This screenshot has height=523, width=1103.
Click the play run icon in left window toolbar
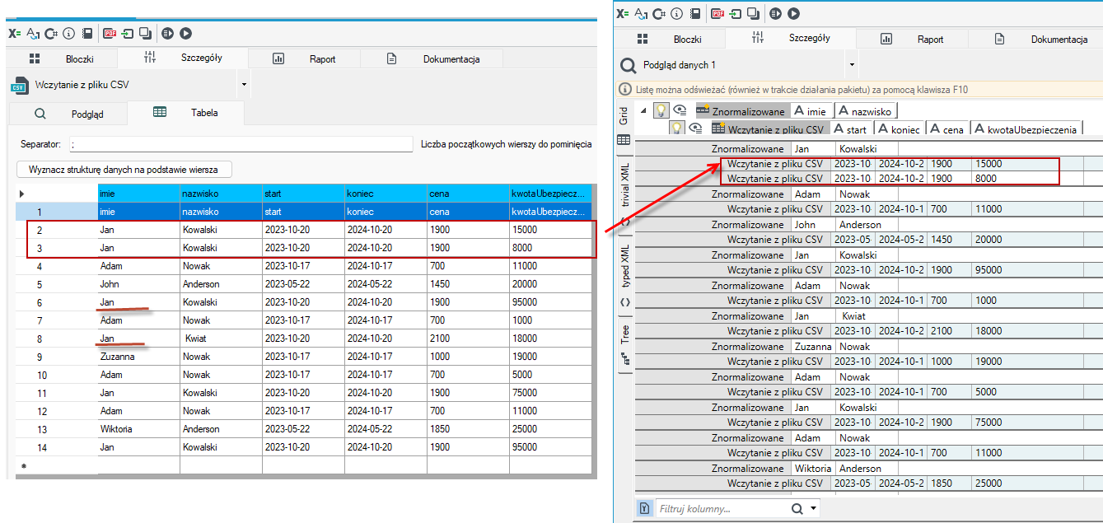coord(185,34)
